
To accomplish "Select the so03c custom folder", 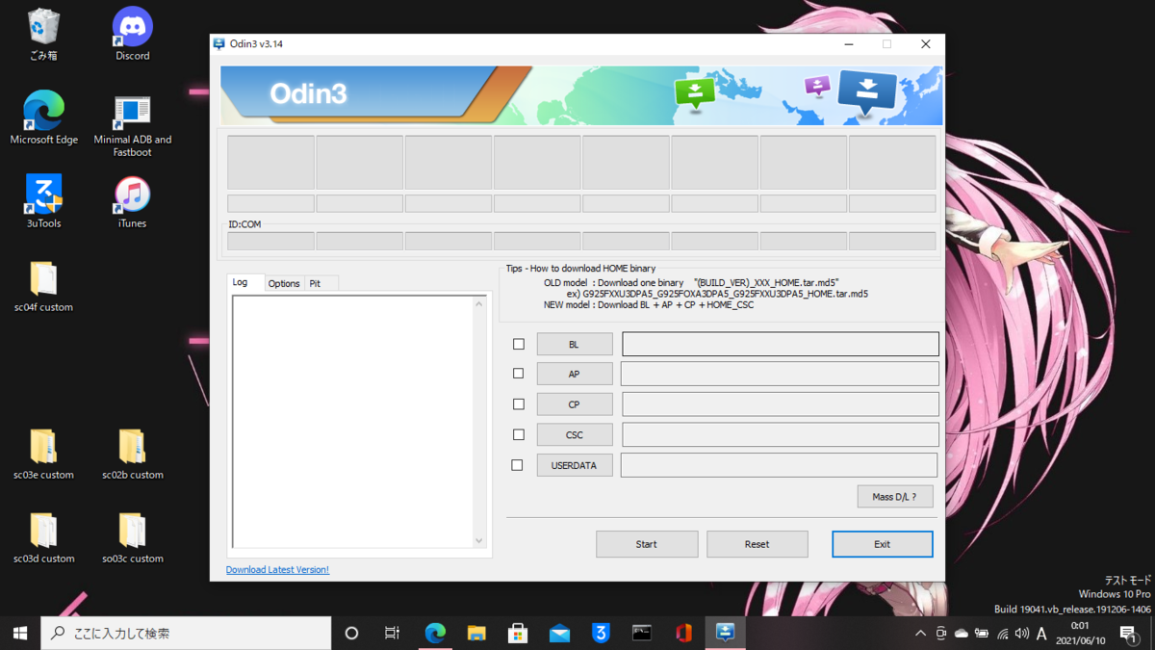I will (132, 537).
